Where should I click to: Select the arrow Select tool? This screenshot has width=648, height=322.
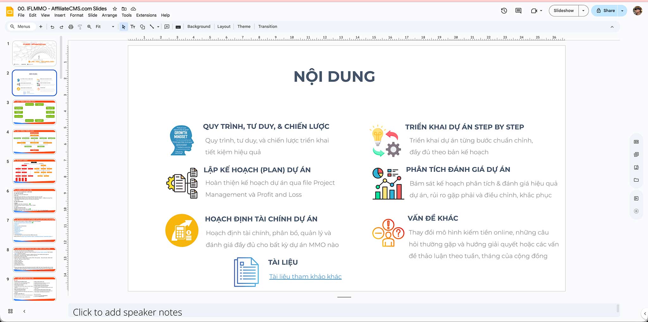[x=123, y=27]
